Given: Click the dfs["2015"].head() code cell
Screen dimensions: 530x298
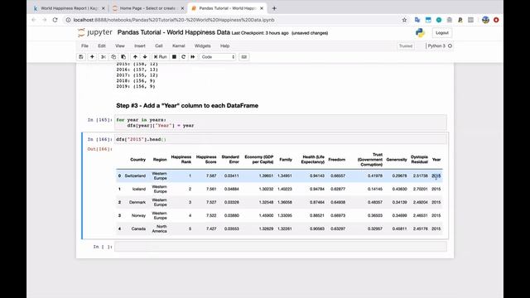Looking at the screenshot, I should (281, 139).
